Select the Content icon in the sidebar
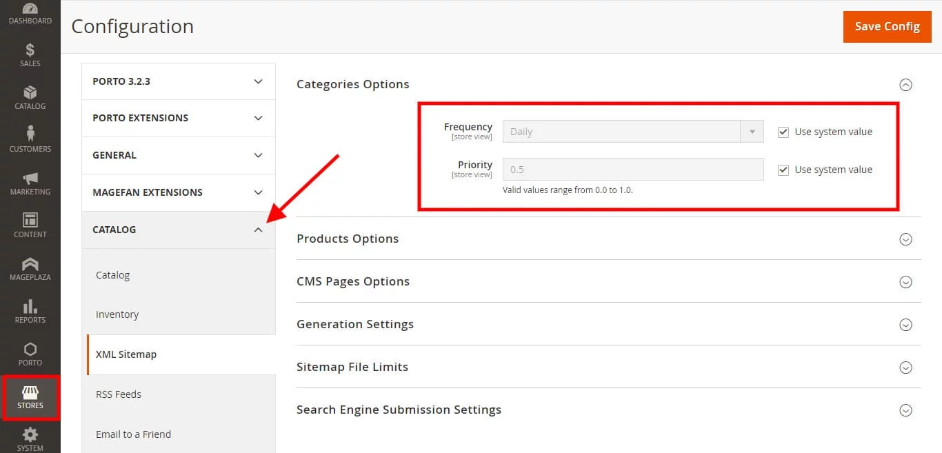The height and width of the screenshot is (453, 942). (x=30, y=225)
